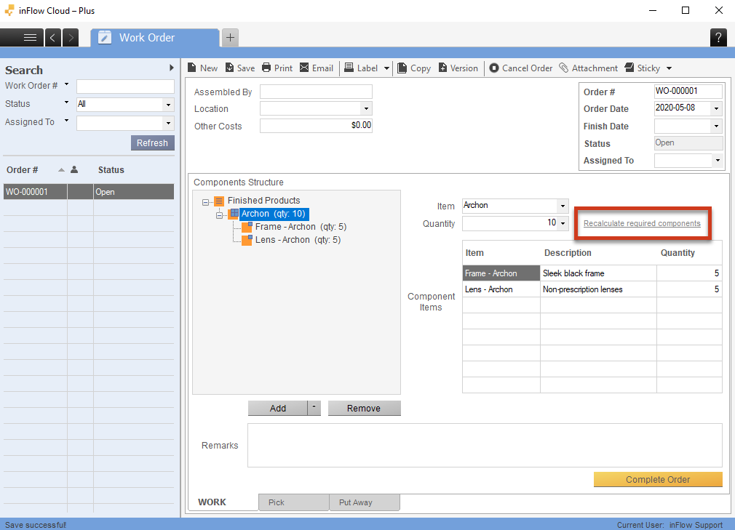735x530 pixels.
Task: Collapse the Search panel arrow
Action: pos(172,68)
